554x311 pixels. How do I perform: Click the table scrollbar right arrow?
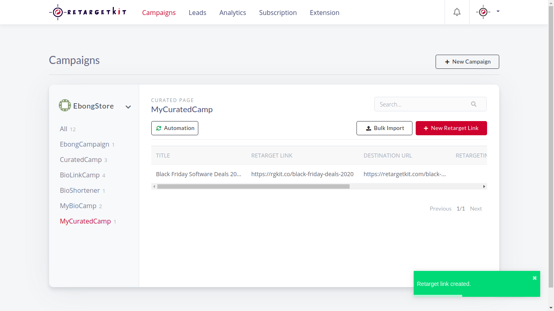click(484, 186)
